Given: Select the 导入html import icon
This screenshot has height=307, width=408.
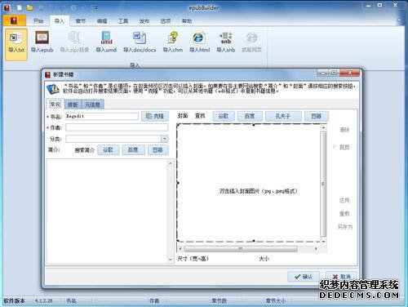Looking at the screenshot, I should (199, 42).
